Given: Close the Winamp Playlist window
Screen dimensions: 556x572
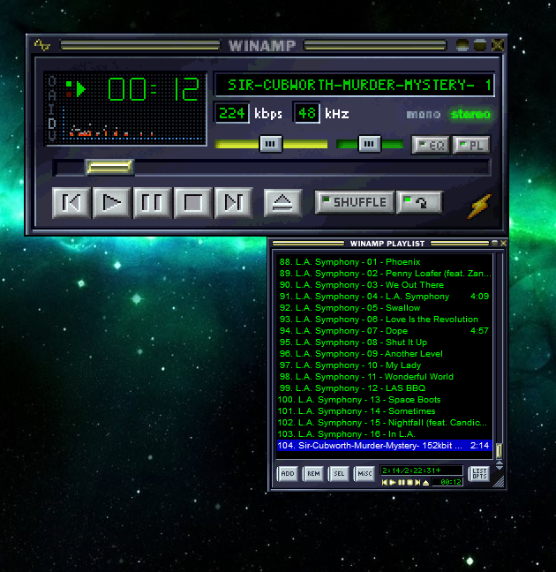Looking at the screenshot, I should click(x=503, y=243).
